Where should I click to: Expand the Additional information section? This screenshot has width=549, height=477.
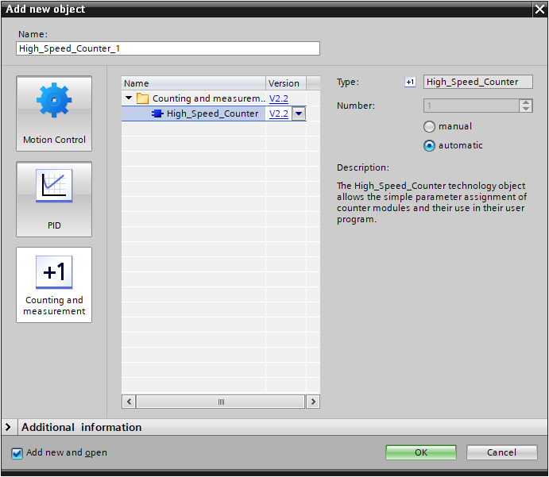click(x=8, y=427)
